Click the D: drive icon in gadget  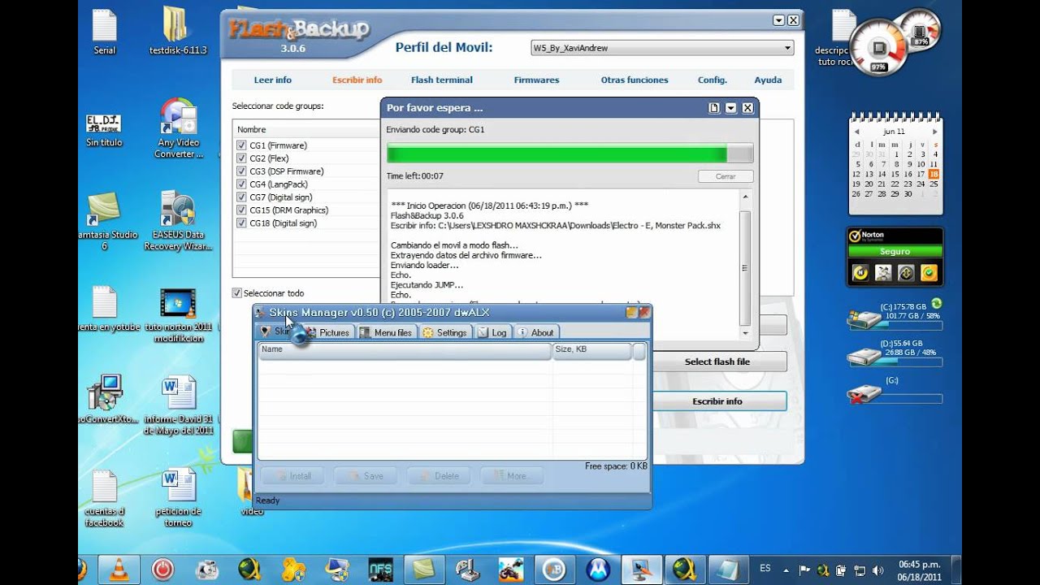(x=864, y=357)
